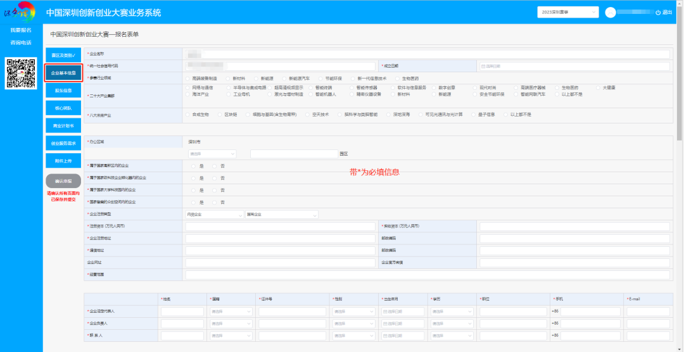684x352 pixels.
Task: Switch to the 赛区及类别 tab
Action: point(63,55)
